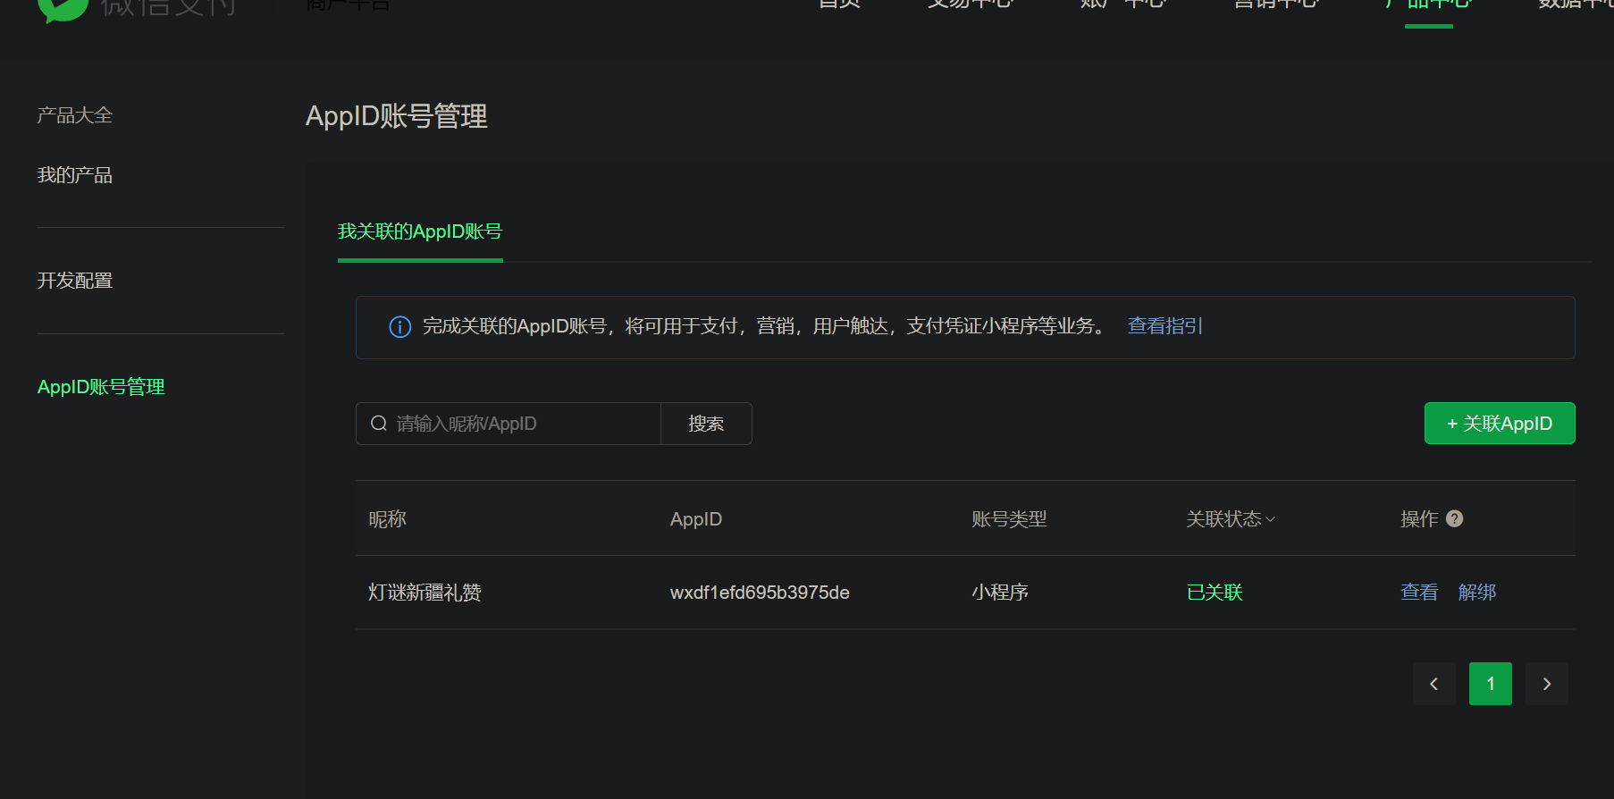
Task: Focus the 请输入昵称/AppID search field
Action: 509,424
